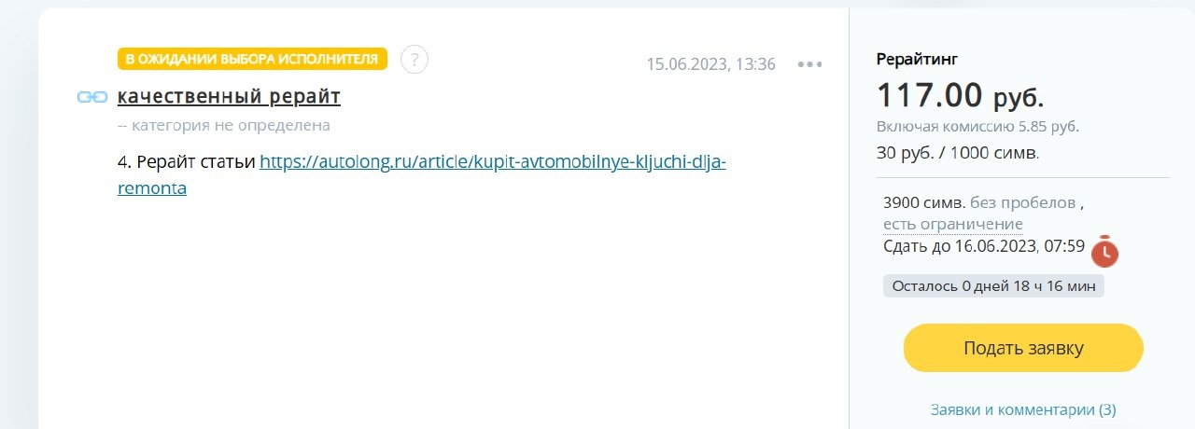Click the Сдать до 16.06.2023 deadline text
The image size is (1195, 429).
click(x=984, y=246)
